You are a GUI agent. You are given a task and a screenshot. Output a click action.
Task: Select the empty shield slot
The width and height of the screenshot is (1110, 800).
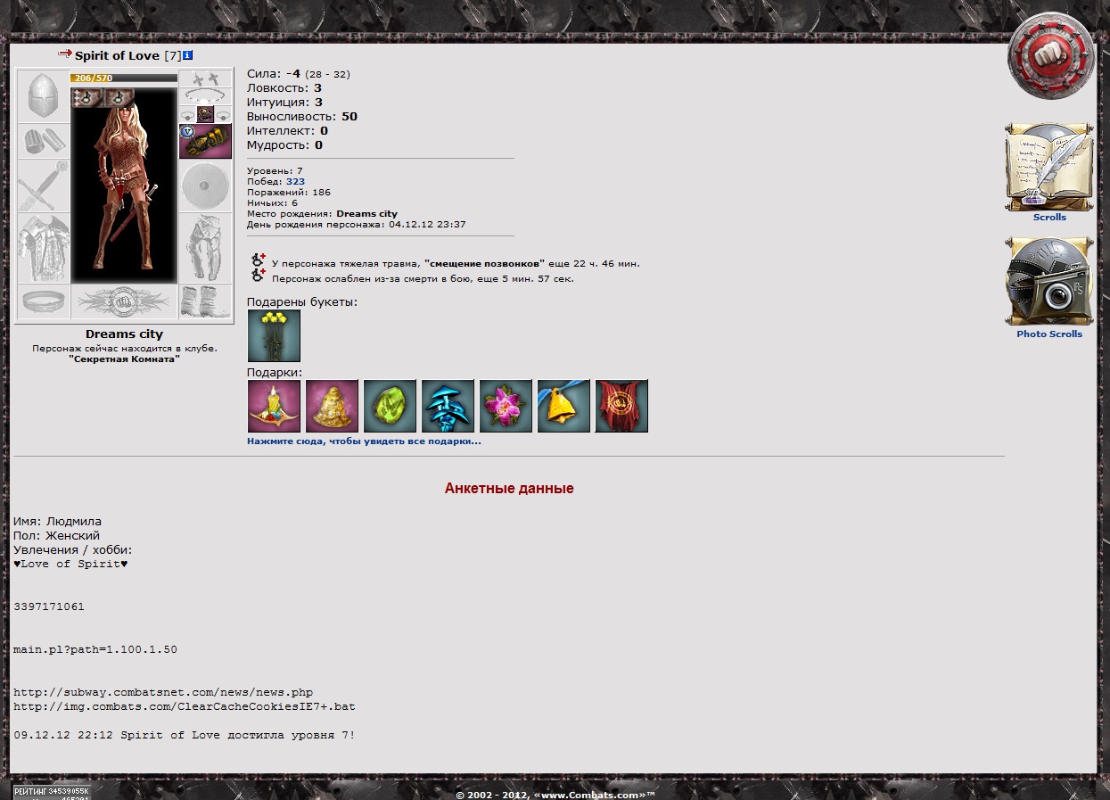(205, 186)
